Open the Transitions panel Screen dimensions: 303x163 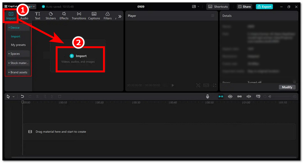pyautogui.click(x=79, y=16)
